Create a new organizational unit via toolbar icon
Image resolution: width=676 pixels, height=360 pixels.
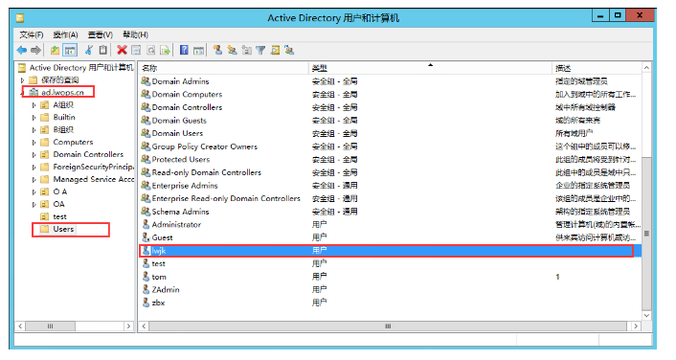click(247, 51)
